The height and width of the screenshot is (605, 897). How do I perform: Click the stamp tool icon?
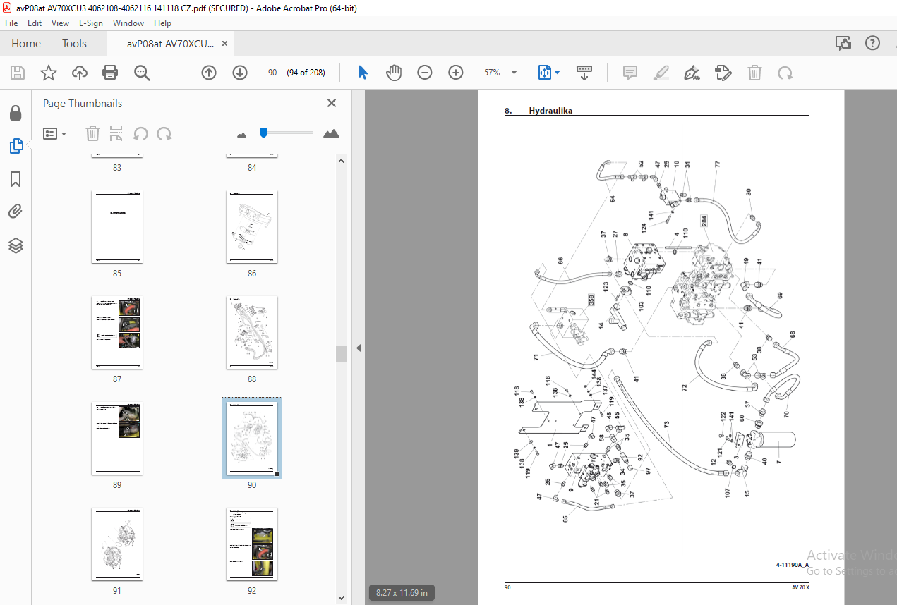coord(723,73)
